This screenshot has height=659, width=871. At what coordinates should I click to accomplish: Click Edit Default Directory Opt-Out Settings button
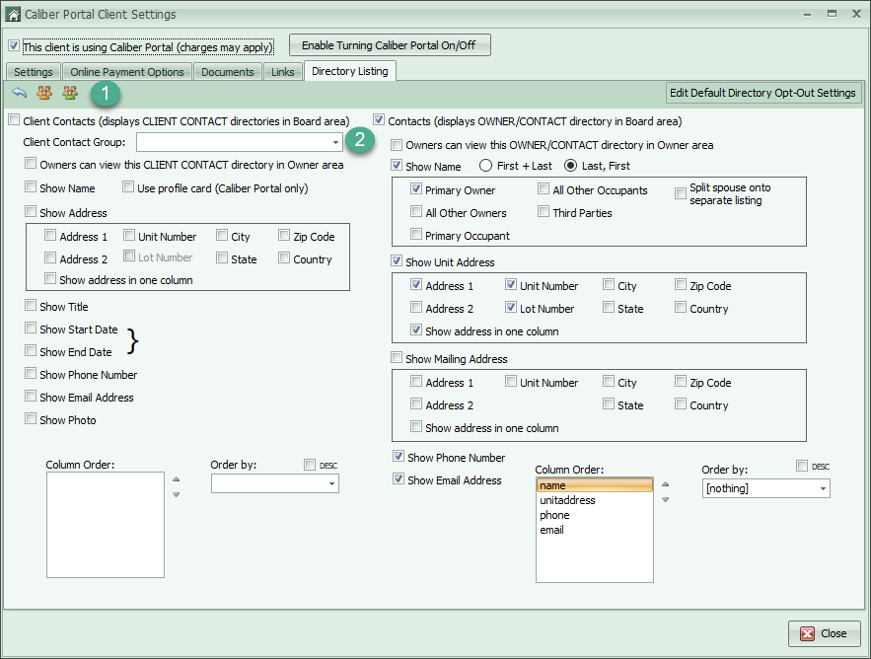tap(762, 93)
